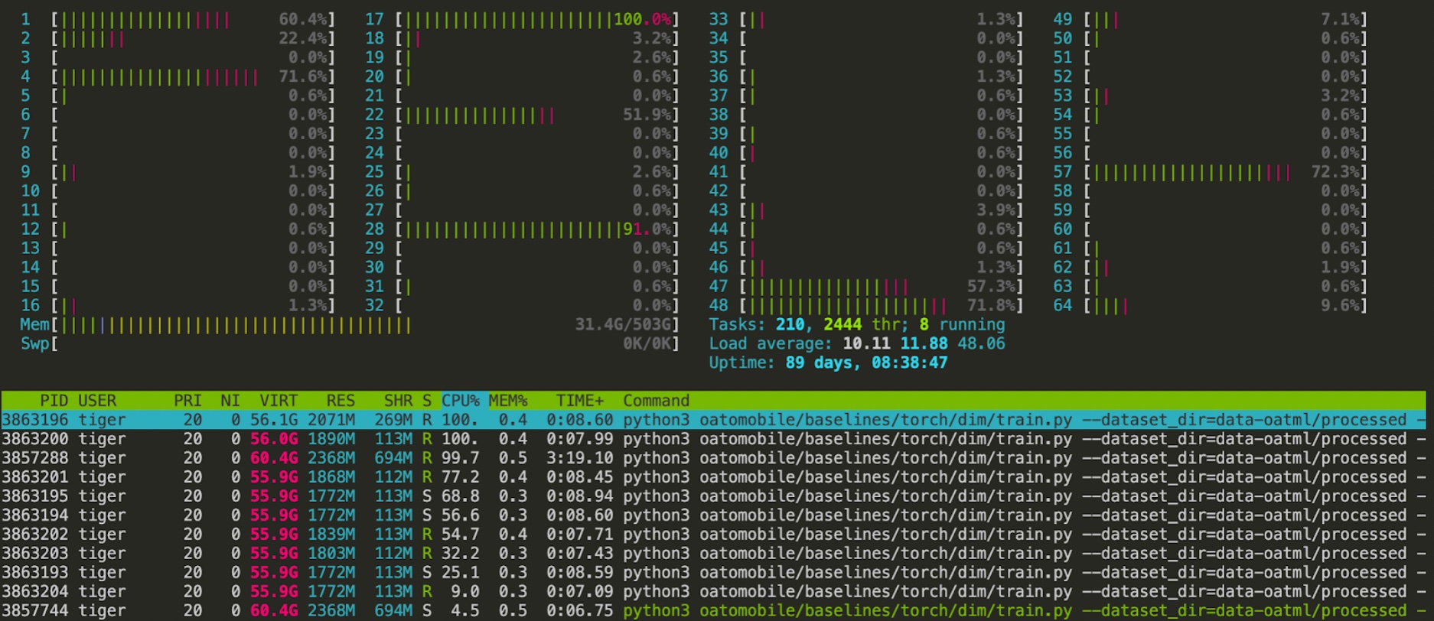The height and width of the screenshot is (621, 1434).
Task: Select the process row with PID 3863195
Action: [713, 496]
